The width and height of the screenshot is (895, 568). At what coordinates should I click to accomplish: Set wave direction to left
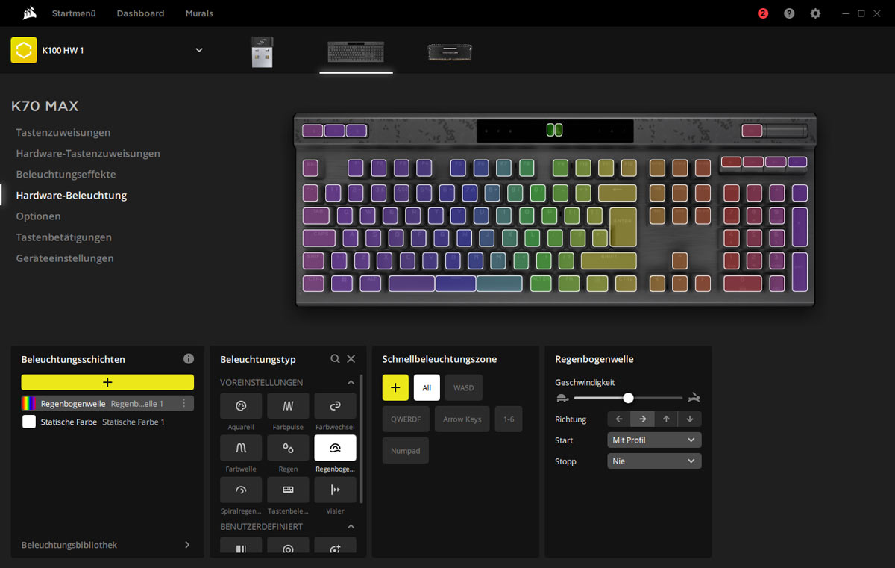point(619,419)
